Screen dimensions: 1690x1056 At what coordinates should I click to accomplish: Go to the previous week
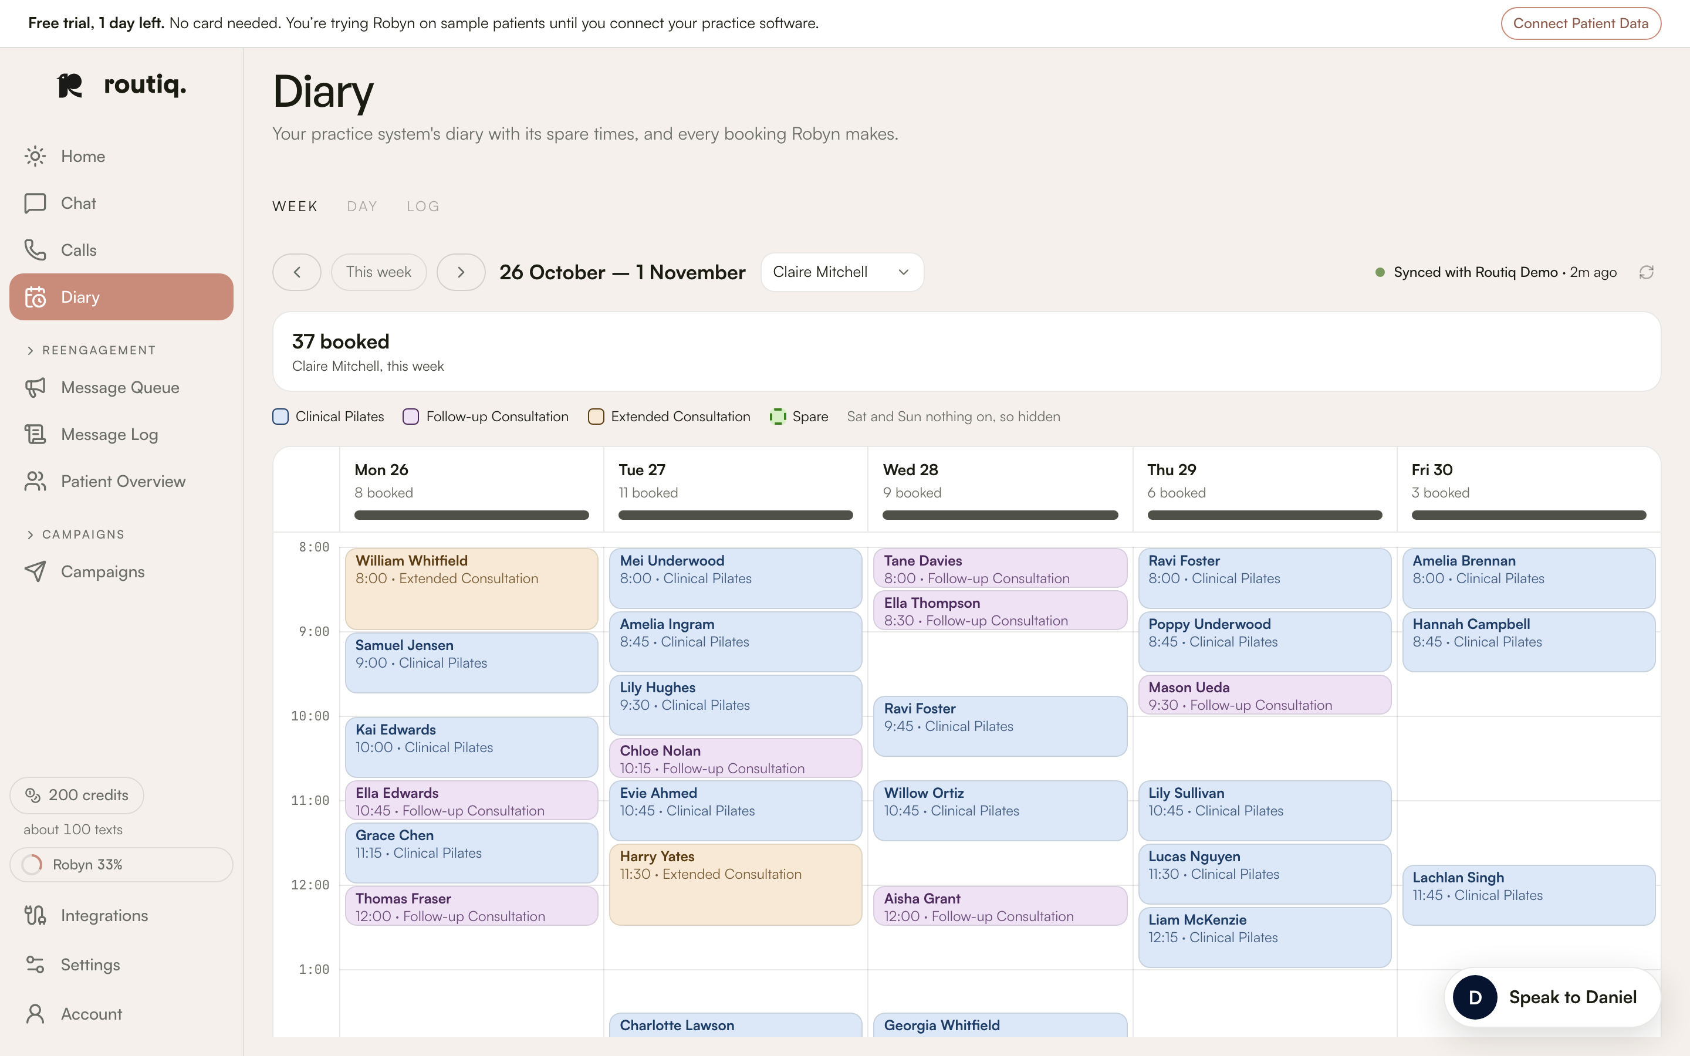click(297, 272)
